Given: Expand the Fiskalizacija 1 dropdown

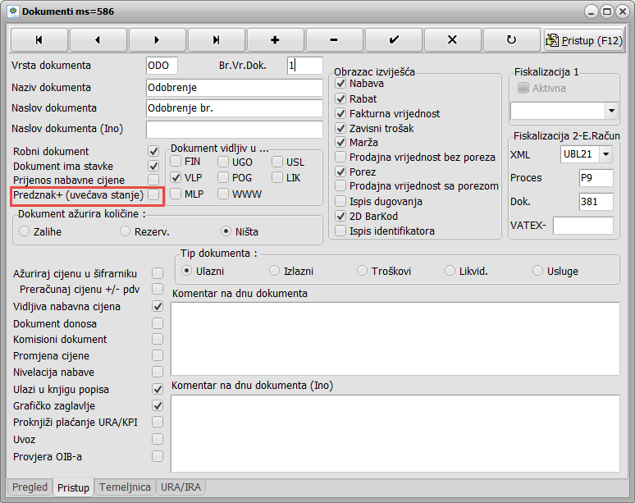Looking at the screenshot, I should point(611,110).
